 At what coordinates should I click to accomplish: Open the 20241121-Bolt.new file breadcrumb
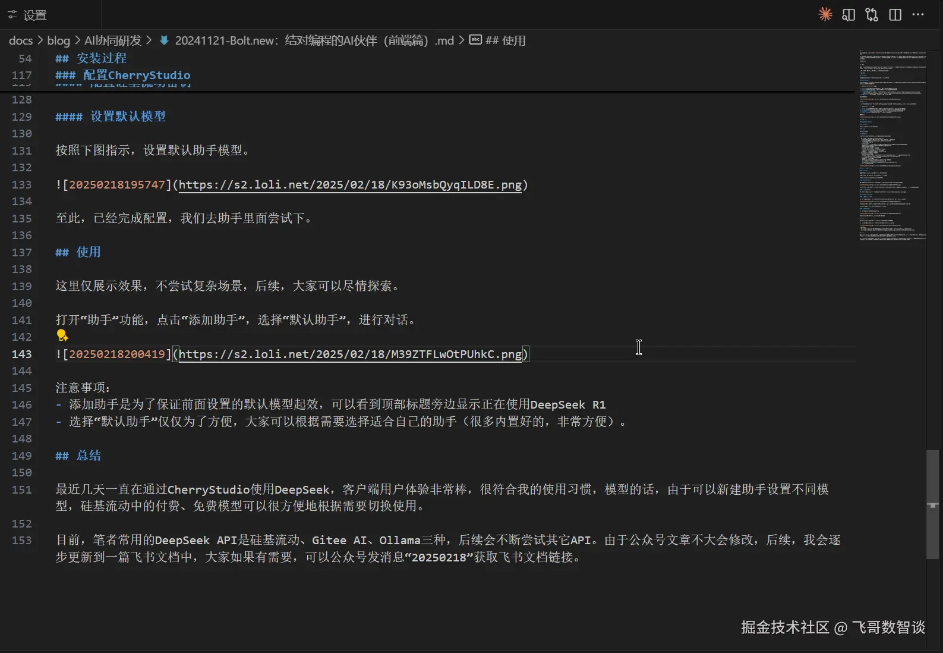click(x=314, y=40)
